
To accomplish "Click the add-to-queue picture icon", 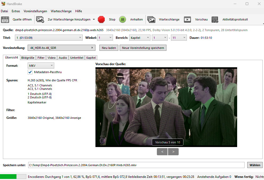I will point(40,19).
